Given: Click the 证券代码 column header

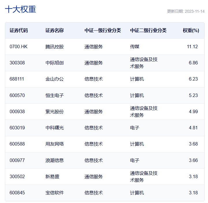Looking at the screenshot, I should coord(19,30).
